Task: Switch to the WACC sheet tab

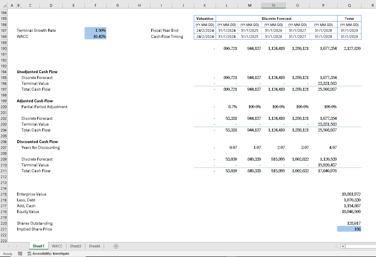Action: (x=57, y=246)
